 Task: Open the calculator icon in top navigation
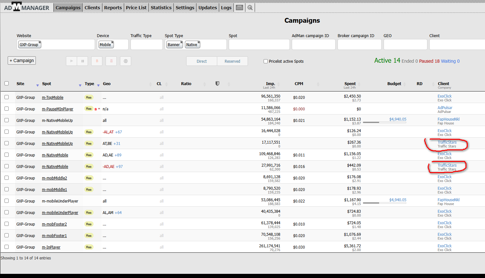point(239,8)
